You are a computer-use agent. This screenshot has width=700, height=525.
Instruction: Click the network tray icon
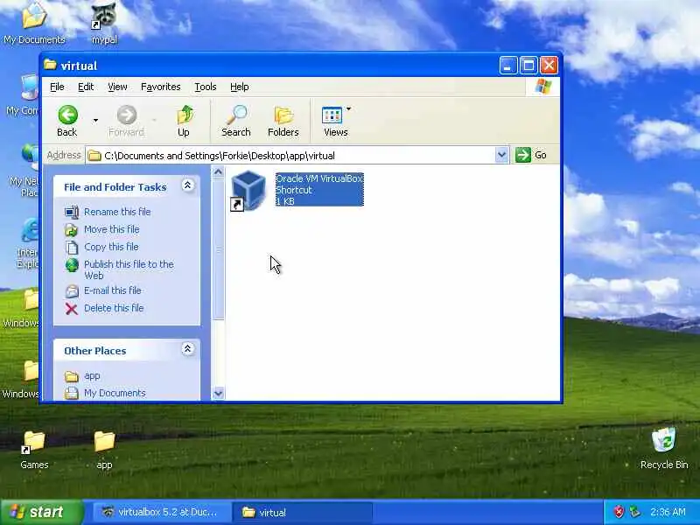point(634,512)
